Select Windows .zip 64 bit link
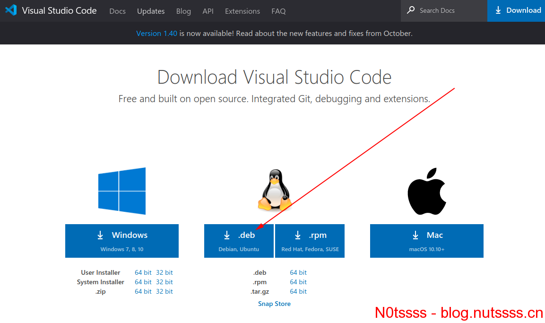This screenshot has height=323, width=545. coord(143,291)
